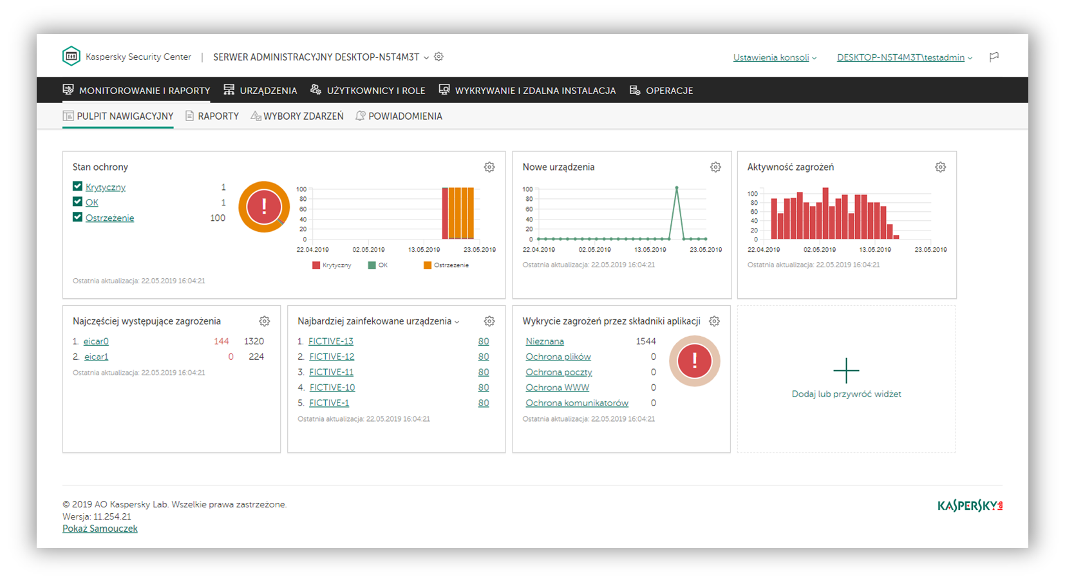Click the peak point on Nowe urządzenia chart
Viewport: 1065px width, 582px height.
[x=677, y=187]
